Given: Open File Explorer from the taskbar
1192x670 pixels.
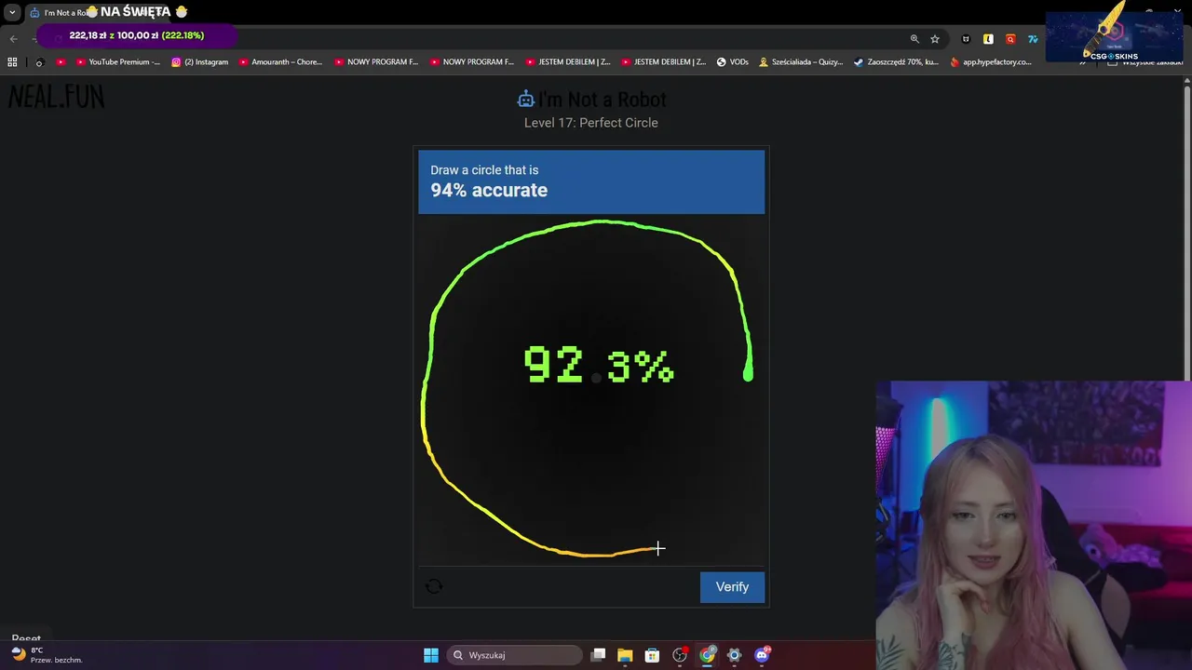Looking at the screenshot, I should [x=625, y=655].
